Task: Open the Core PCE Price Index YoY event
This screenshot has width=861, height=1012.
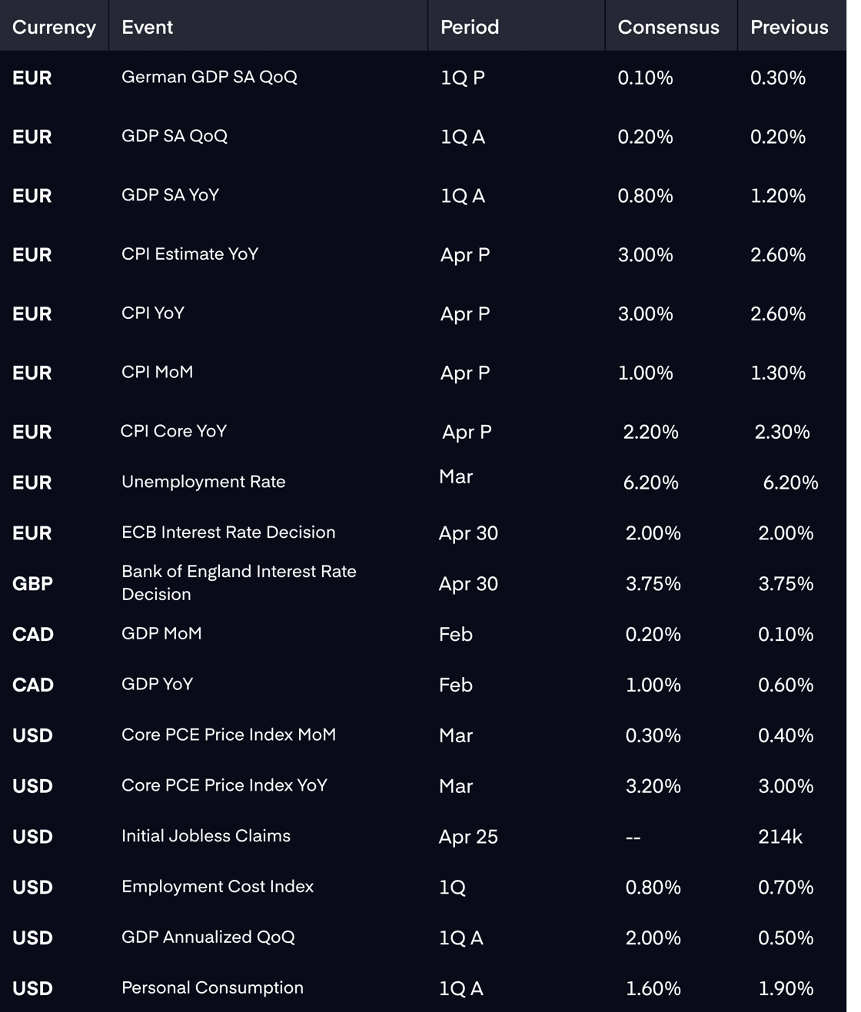Action: (224, 785)
